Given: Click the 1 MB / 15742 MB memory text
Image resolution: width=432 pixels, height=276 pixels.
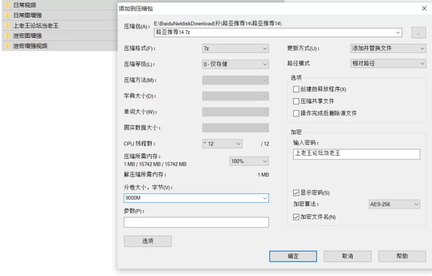Looking at the screenshot, I should coord(155,164).
